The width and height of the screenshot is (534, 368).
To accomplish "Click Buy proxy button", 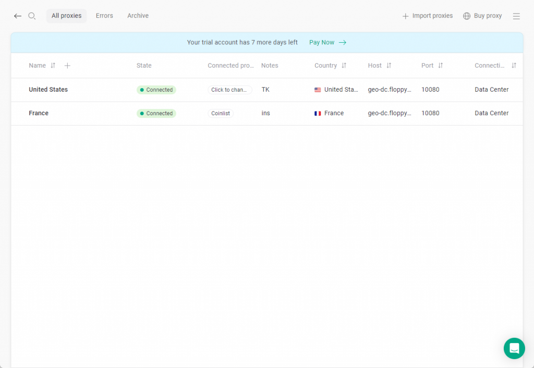I will coord(482,16).
